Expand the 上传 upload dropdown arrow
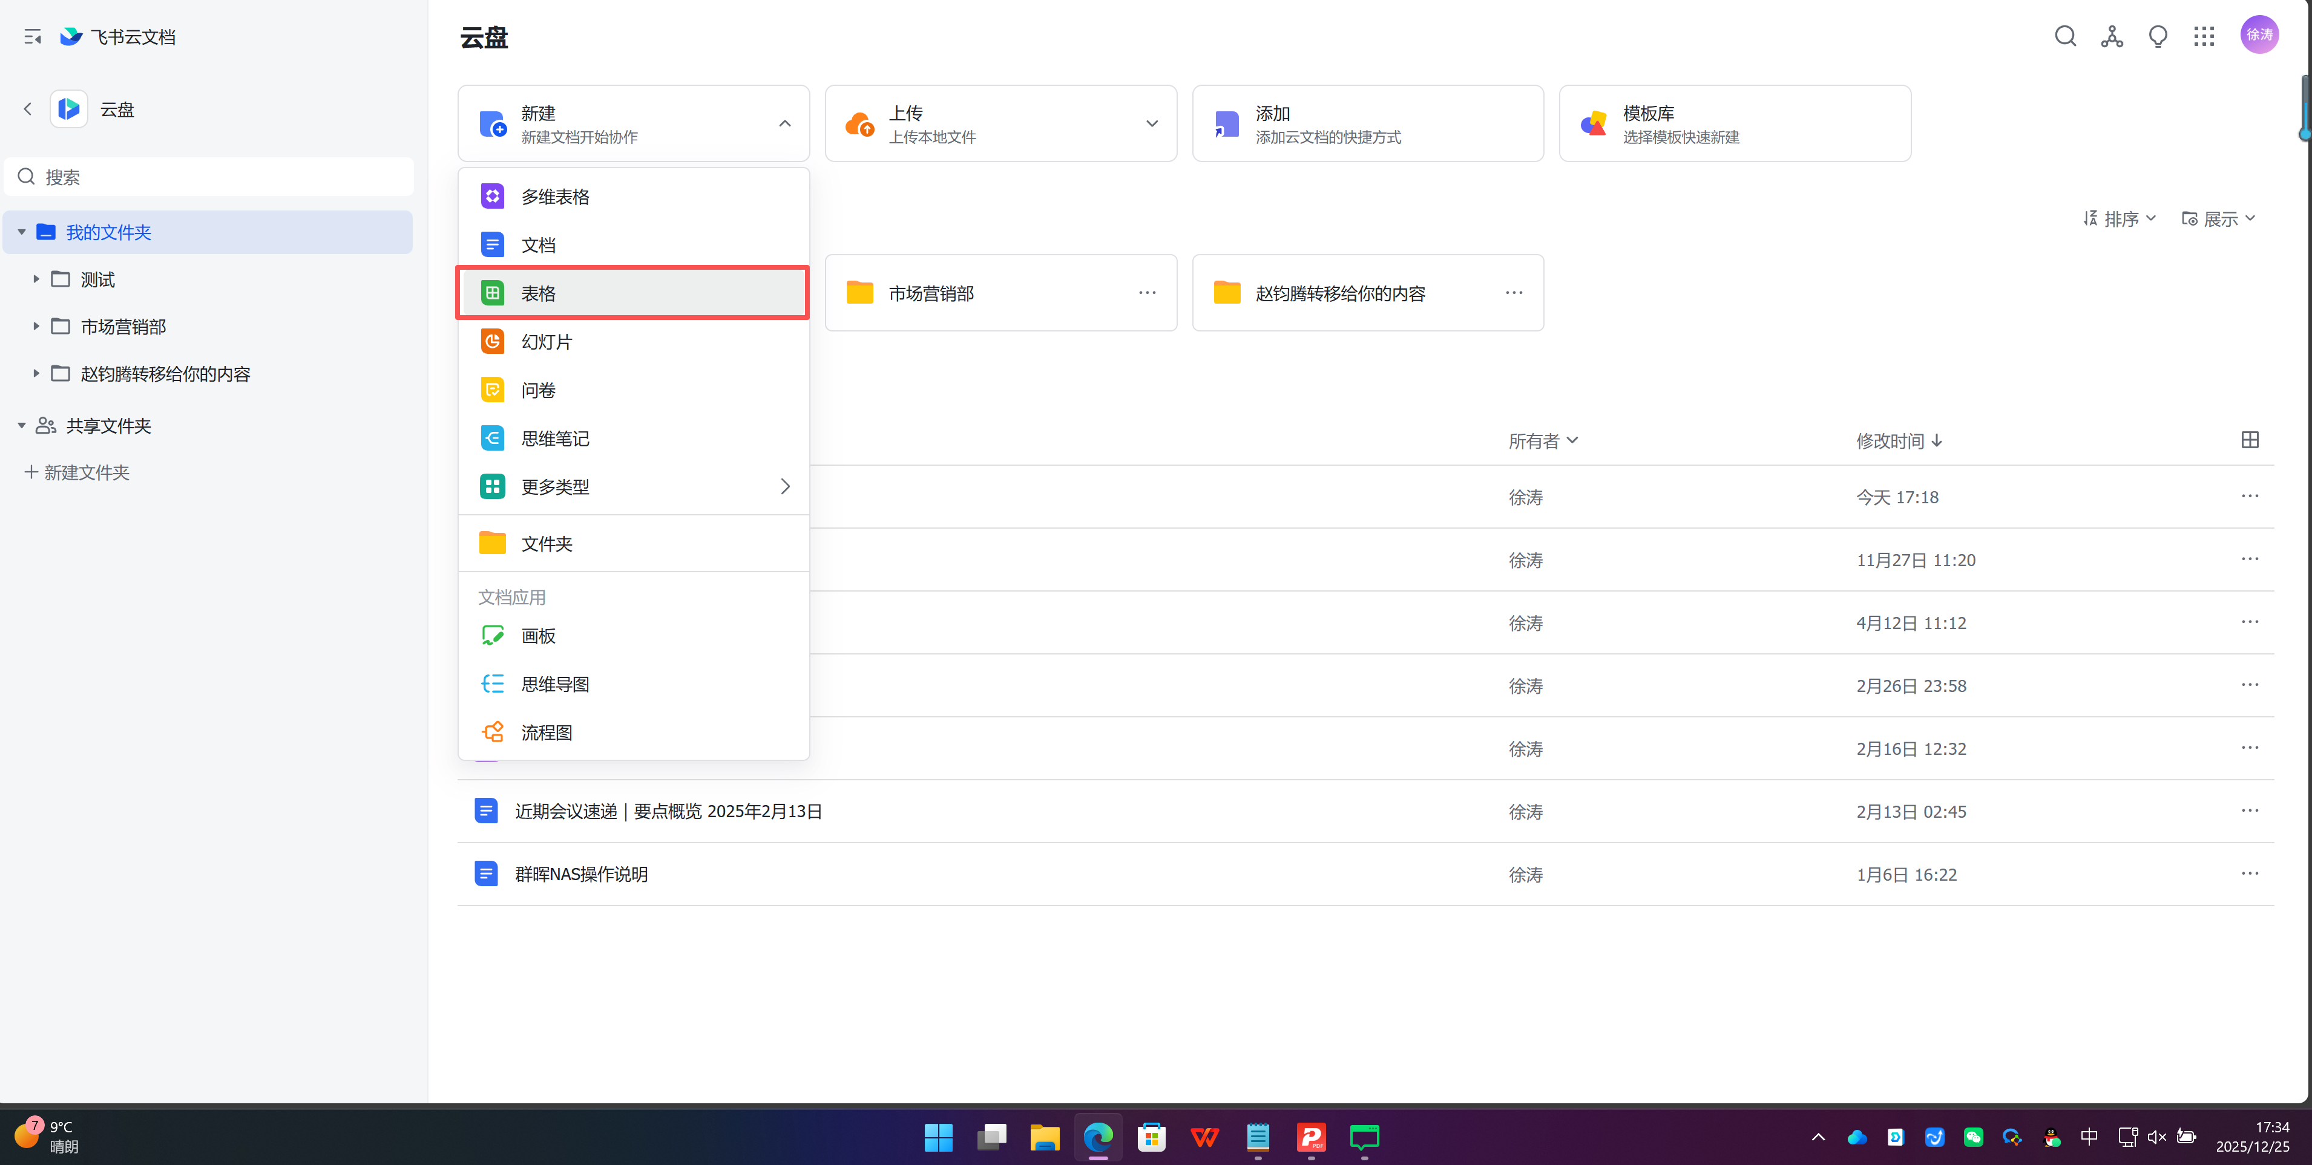The image size is (2312, 1165). [x=1152, y=123]
